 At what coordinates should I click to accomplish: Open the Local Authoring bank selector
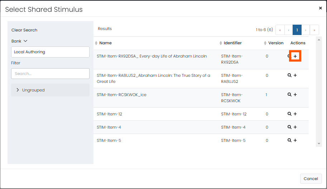coord(50,52)
